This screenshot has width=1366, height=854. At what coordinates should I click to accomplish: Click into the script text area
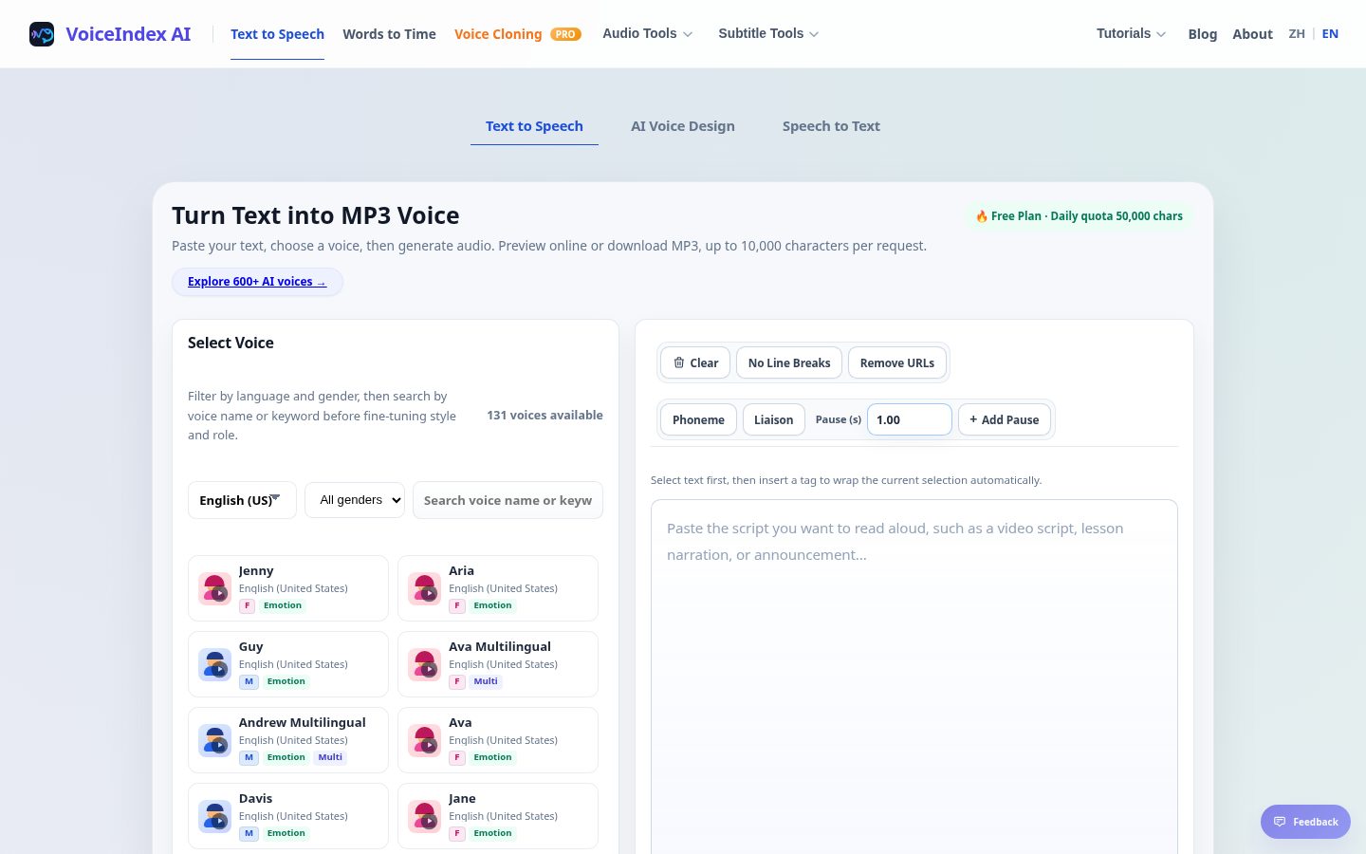click(914, 676)
